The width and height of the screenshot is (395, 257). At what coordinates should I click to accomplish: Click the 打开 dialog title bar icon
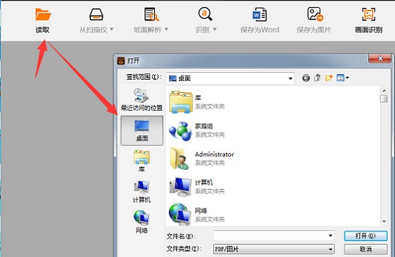tap(121, 60)
